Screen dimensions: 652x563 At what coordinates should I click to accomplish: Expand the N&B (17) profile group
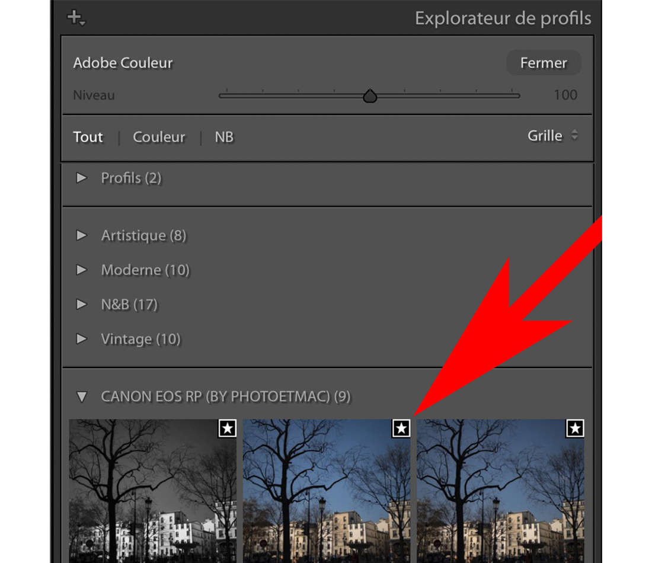(82, 305)
